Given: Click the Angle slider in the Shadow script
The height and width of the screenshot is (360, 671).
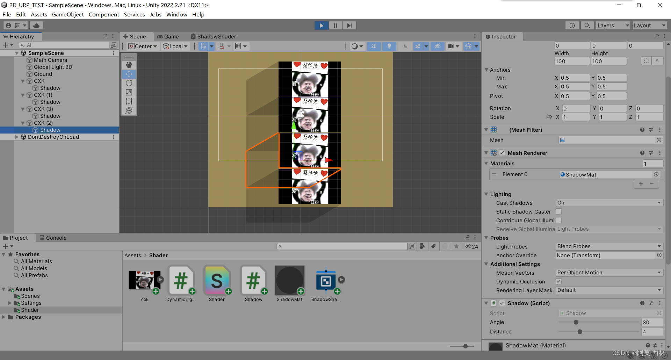Looking at the screenshot, I should click(x=576, y=322).
